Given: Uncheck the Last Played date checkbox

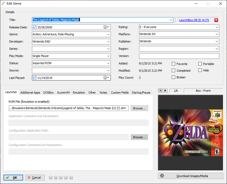Looking at the screenshot, I should (x=35, y=78).
